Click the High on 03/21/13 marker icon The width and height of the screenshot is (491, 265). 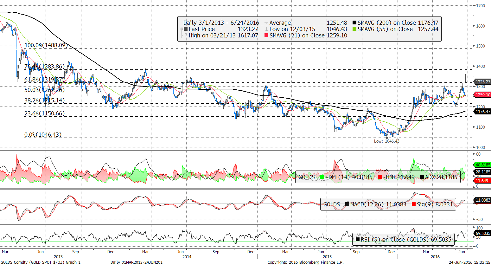tap(186, 36)
